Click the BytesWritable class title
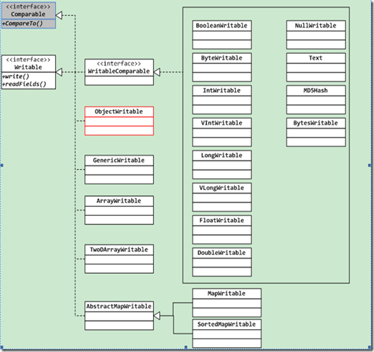374x352 pixels. pos(315,123)
